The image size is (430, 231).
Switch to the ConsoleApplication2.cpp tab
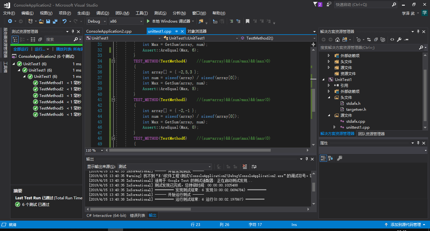pos(109,31)
